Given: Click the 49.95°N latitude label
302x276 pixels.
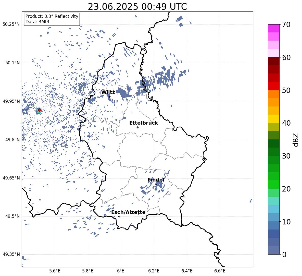Looking at the screenshot, I should (11, 101).
